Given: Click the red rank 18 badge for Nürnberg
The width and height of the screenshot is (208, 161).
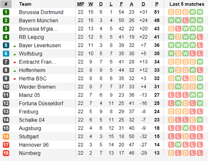Looking at the screenshot, I should [x=6, y=153].
